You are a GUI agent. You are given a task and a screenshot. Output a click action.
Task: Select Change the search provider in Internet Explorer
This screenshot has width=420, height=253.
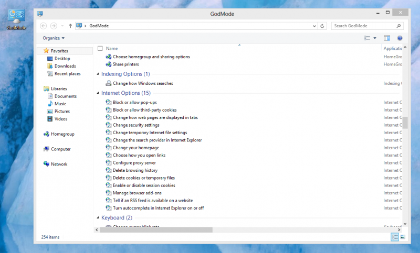coord(157,140)
